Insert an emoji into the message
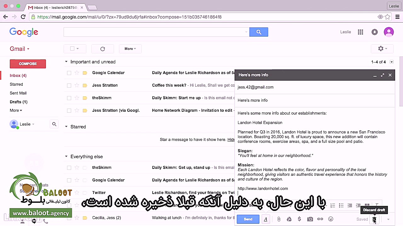This screenshot has width=403, height=226. coord(331,219)
